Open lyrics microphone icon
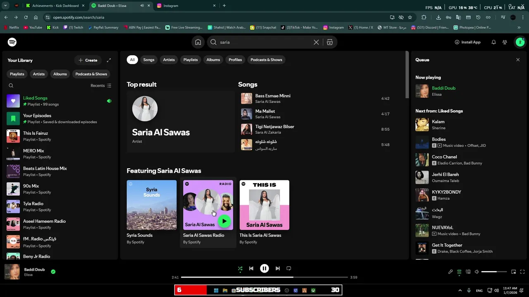 (x=450, y=272)
